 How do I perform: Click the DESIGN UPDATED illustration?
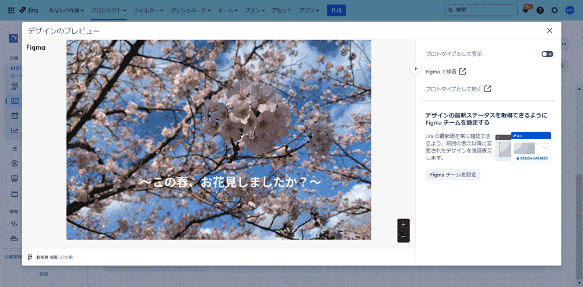click(x=523, y=147)
